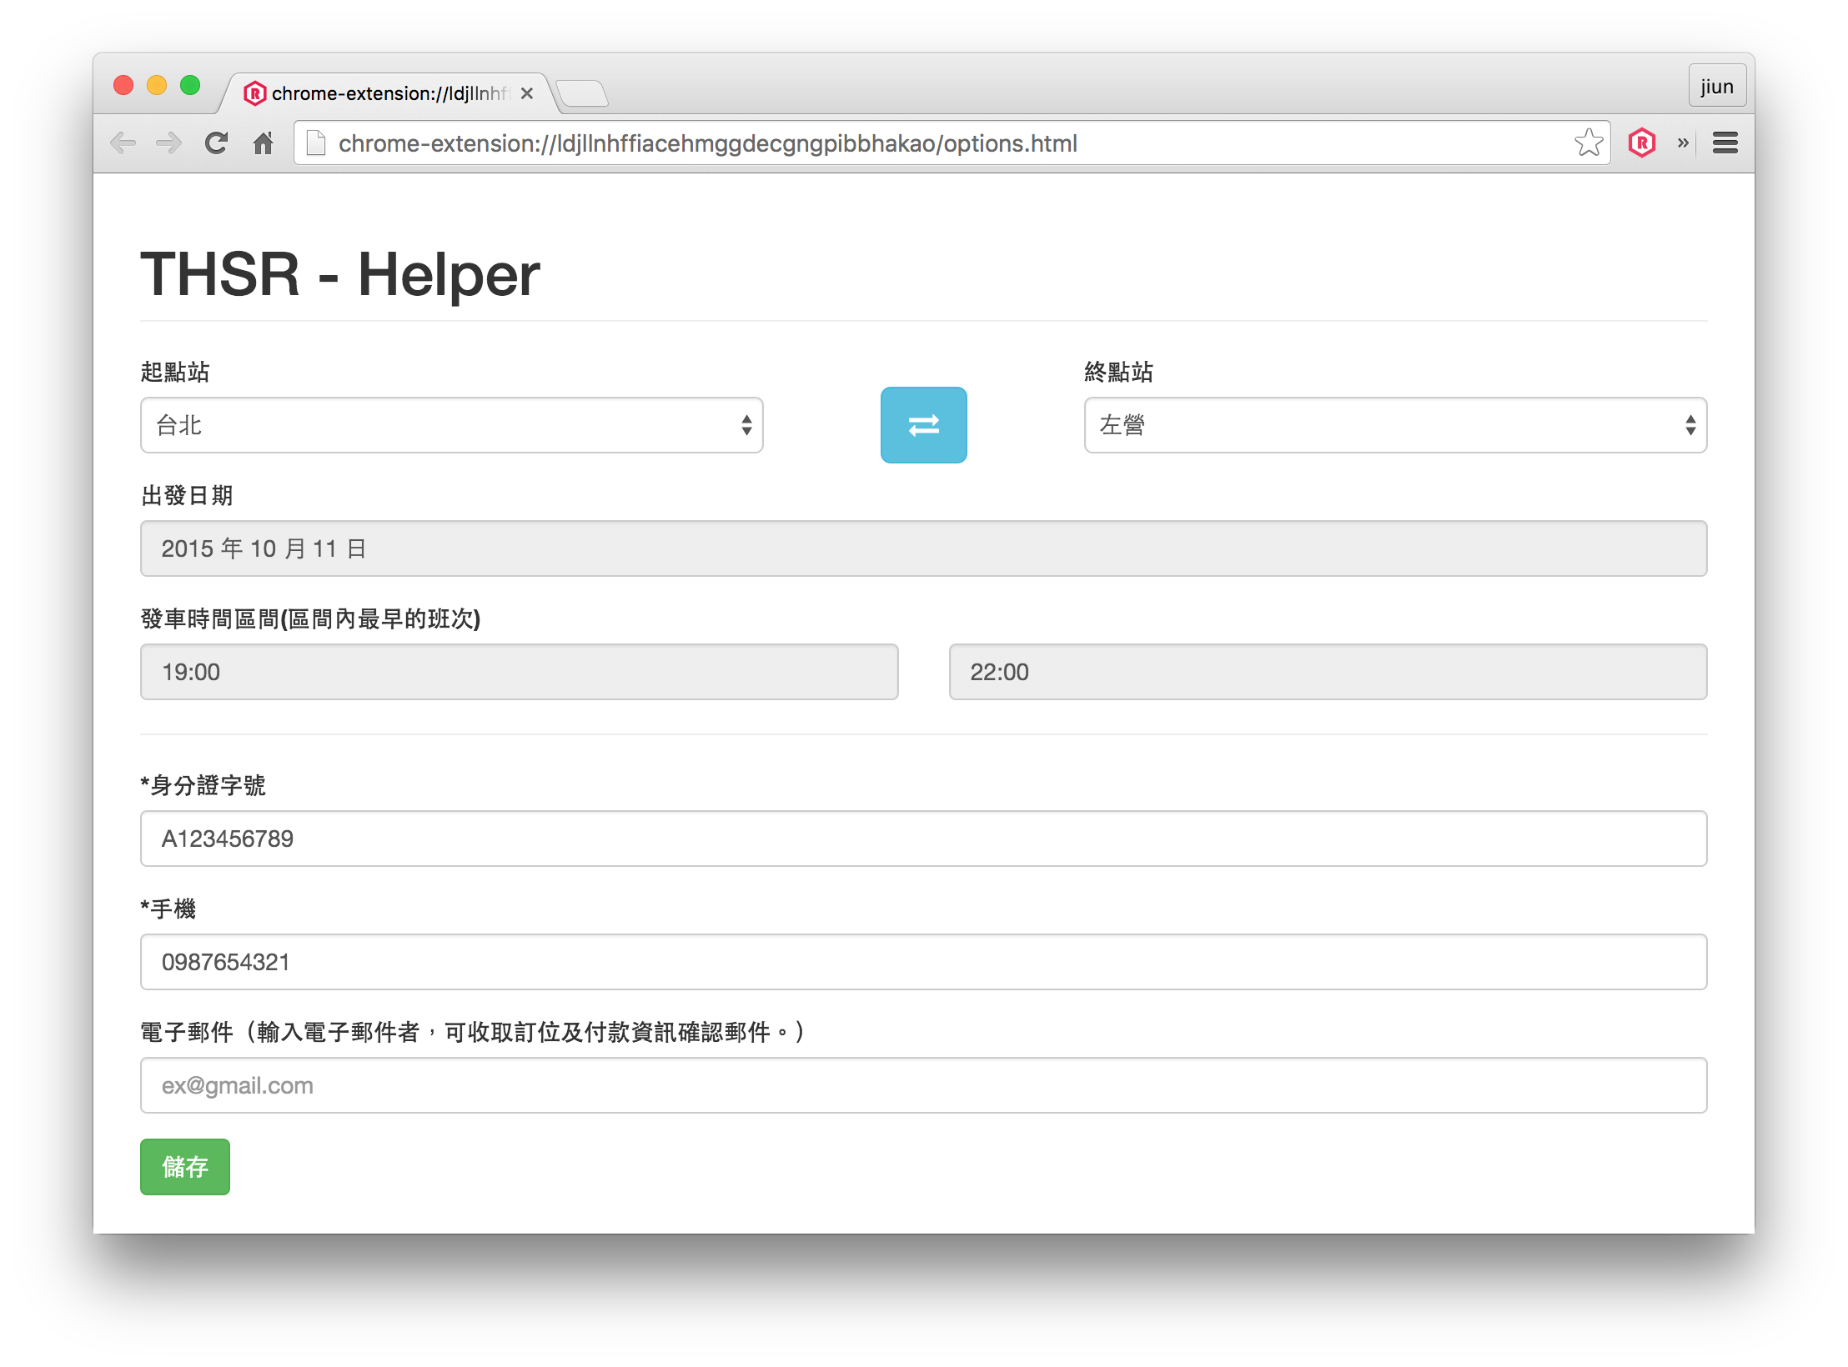The image size is (1848, 1367).
Task: Select the chrome-extension options tab
Action: coord(388,93)
